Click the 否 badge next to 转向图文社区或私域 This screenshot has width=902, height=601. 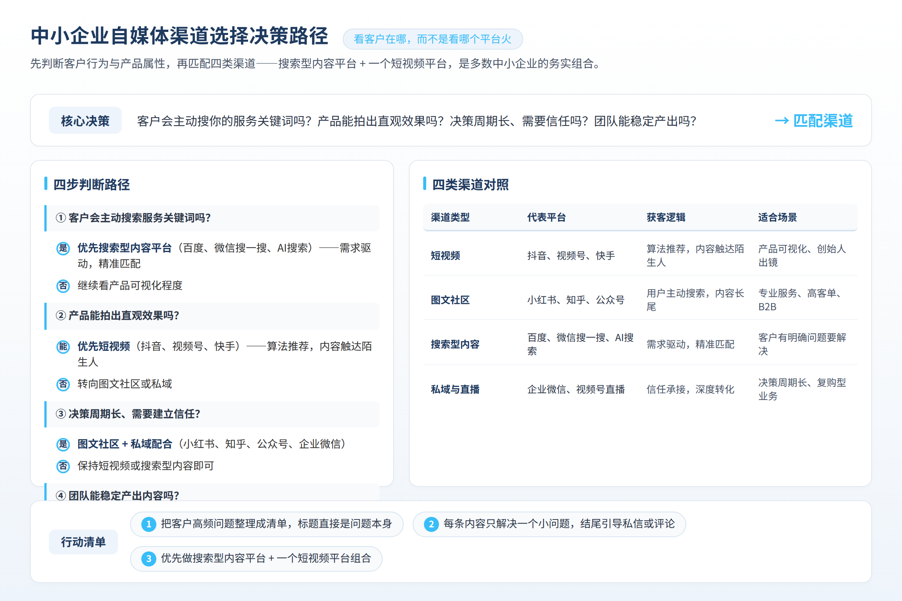[63, 384]
